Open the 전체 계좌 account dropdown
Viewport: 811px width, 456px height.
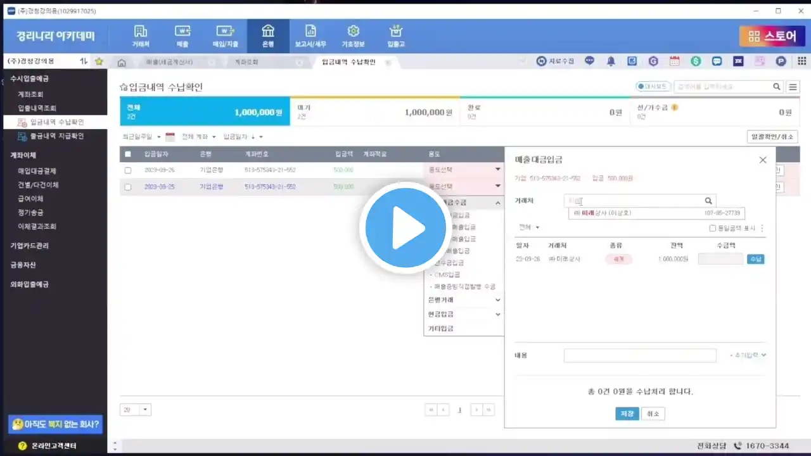pos(199,137)
